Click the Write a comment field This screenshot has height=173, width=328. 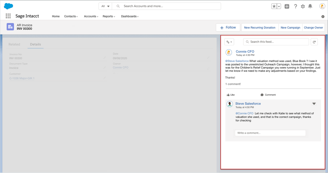tap(270, 133)
